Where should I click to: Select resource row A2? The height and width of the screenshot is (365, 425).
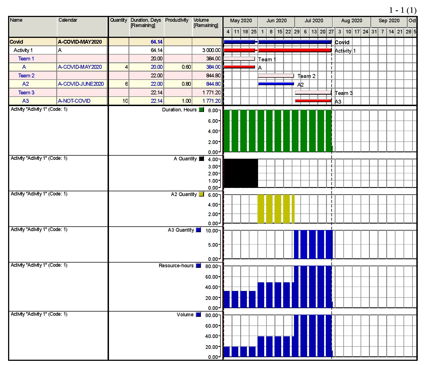click(115, 84)
